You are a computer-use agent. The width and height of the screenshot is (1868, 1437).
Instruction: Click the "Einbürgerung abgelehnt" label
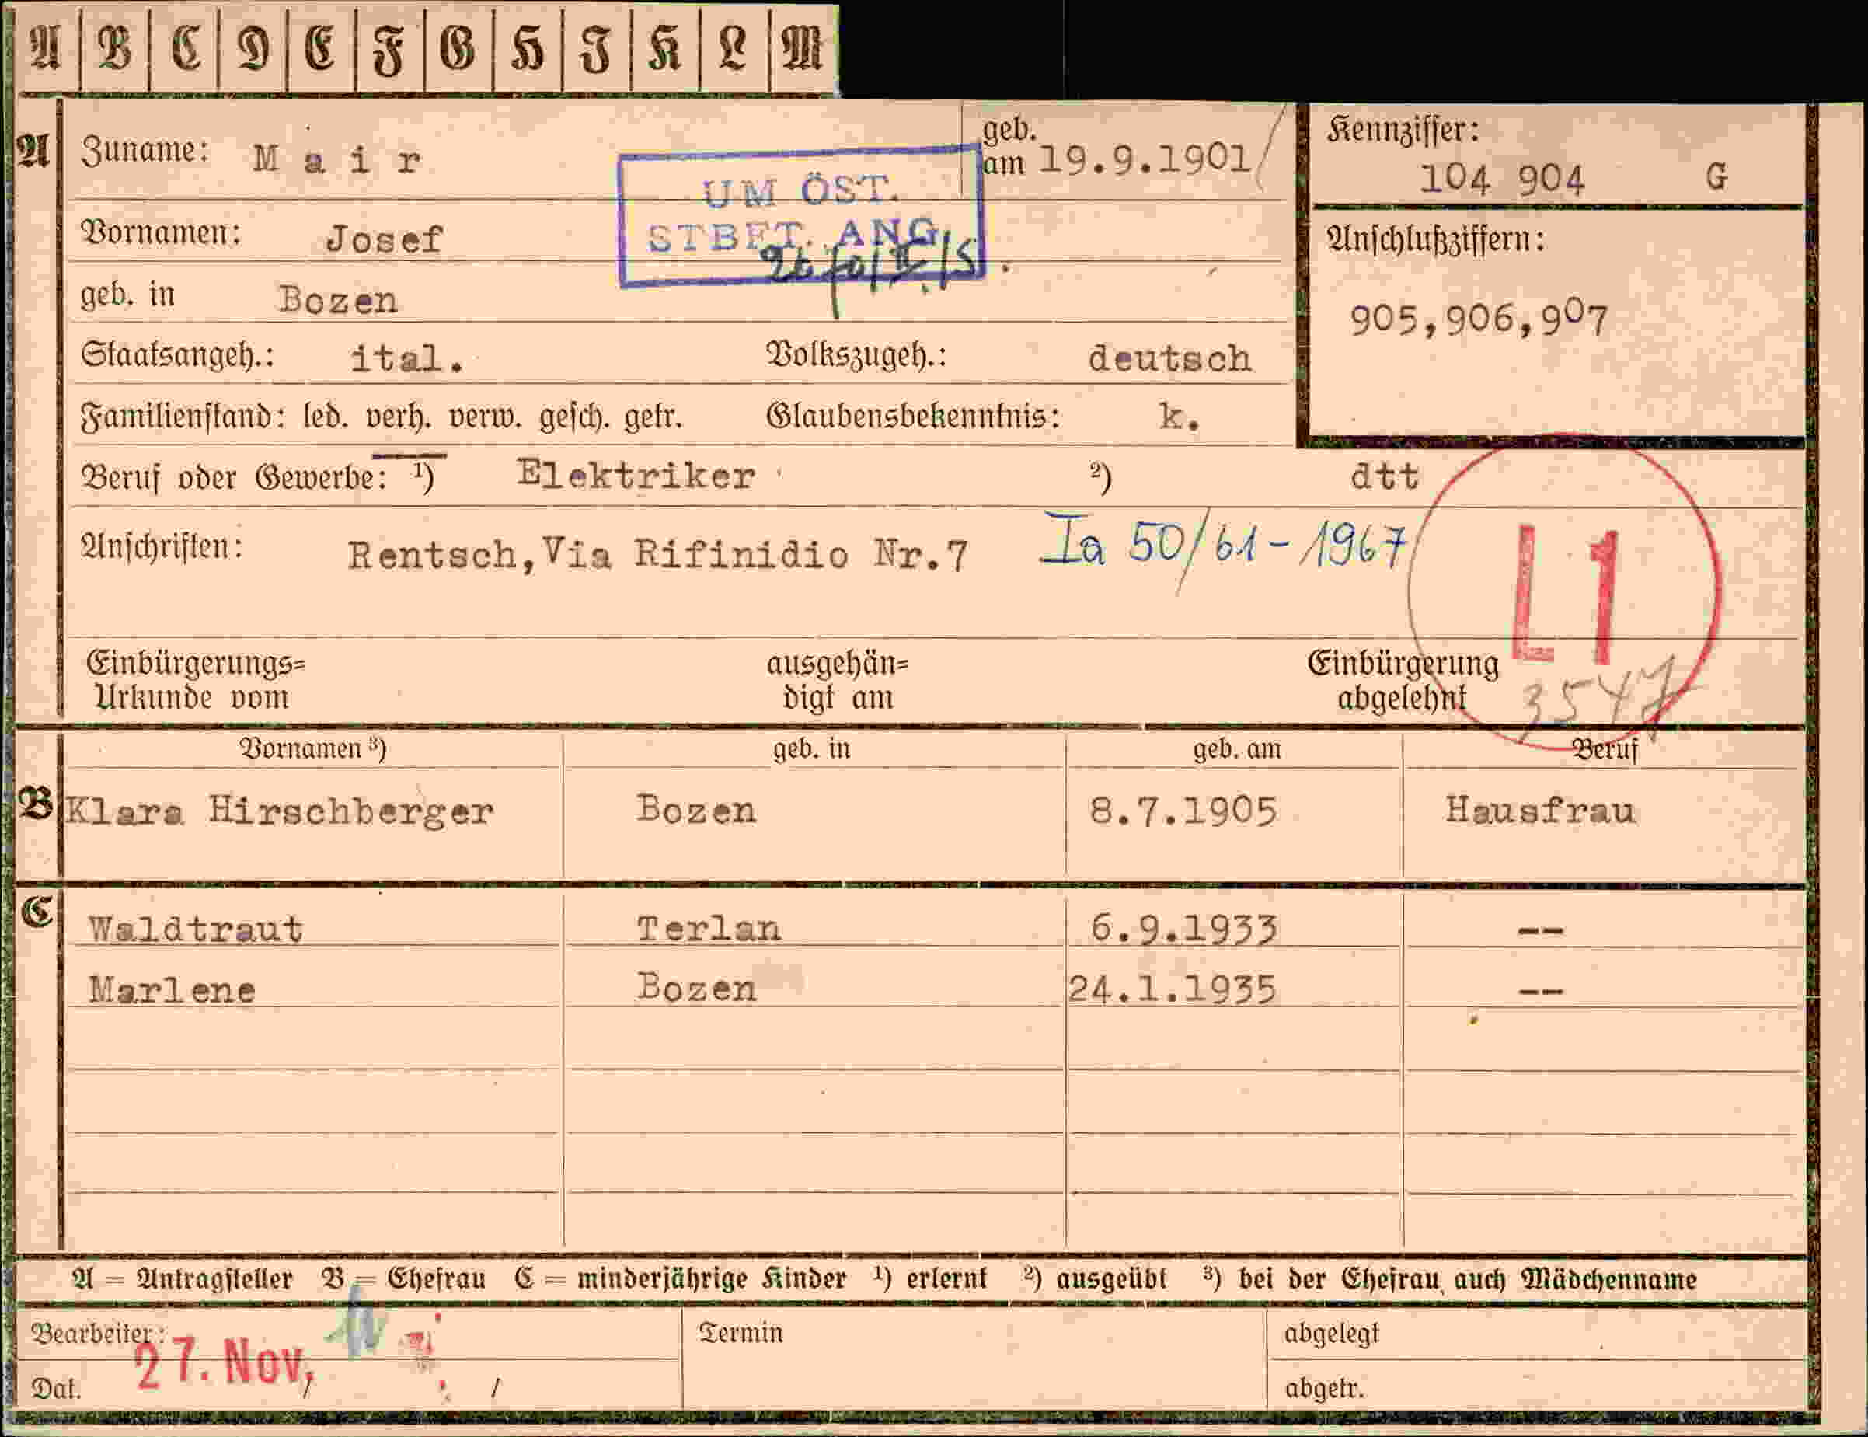click(1403, 681)
